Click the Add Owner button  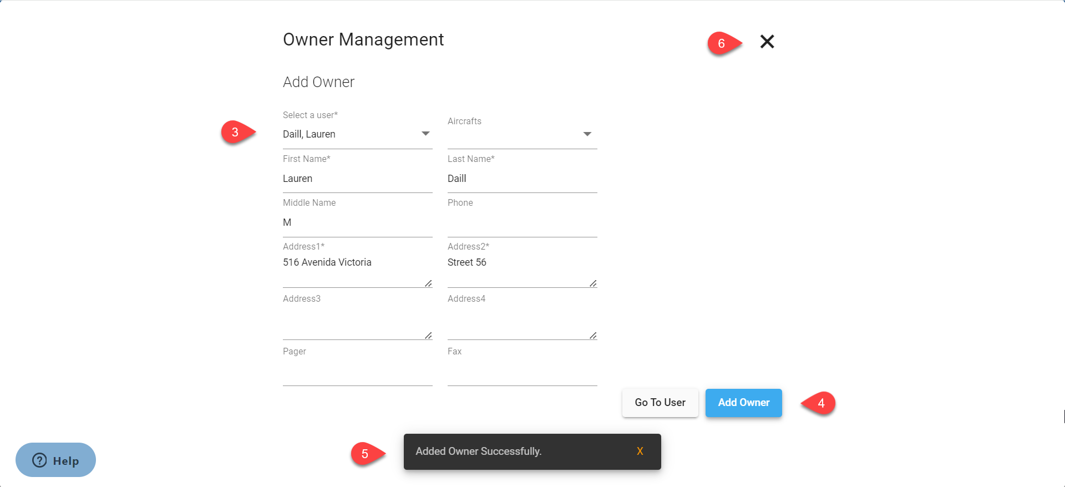pyautogui.click(x=743, y=403)
